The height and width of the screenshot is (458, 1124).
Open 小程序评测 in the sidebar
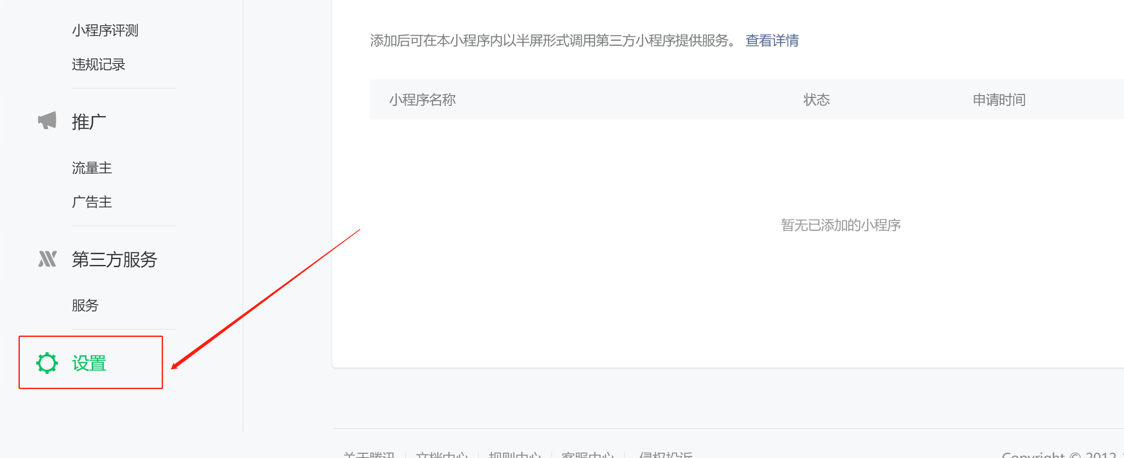[x=105, y=31]
